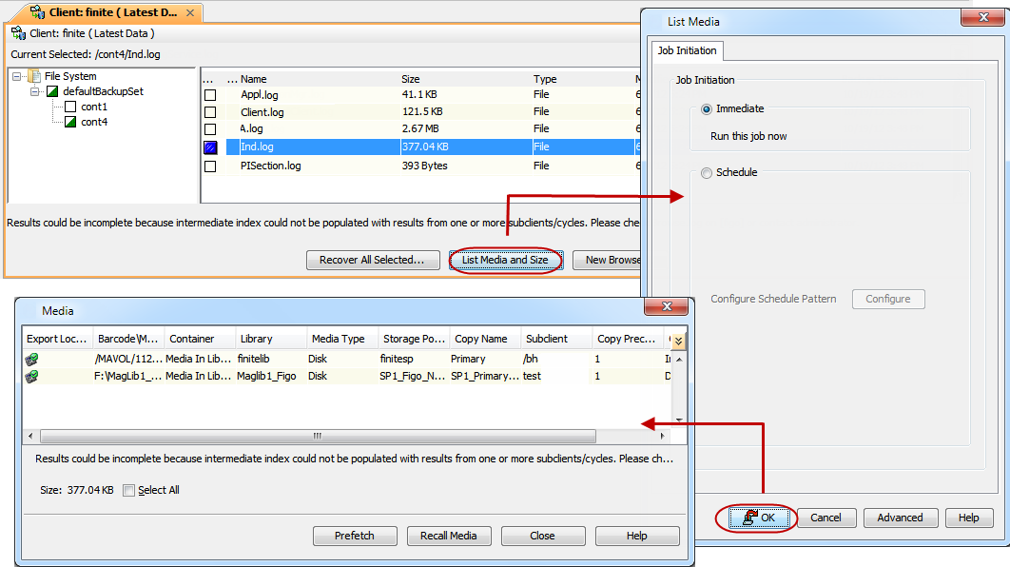Click the File System folder icon
1010x567 pixels.
click(x=35, y=76)
